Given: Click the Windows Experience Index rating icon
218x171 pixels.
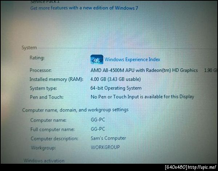Looking at the screenshot, I should [97, 59].
